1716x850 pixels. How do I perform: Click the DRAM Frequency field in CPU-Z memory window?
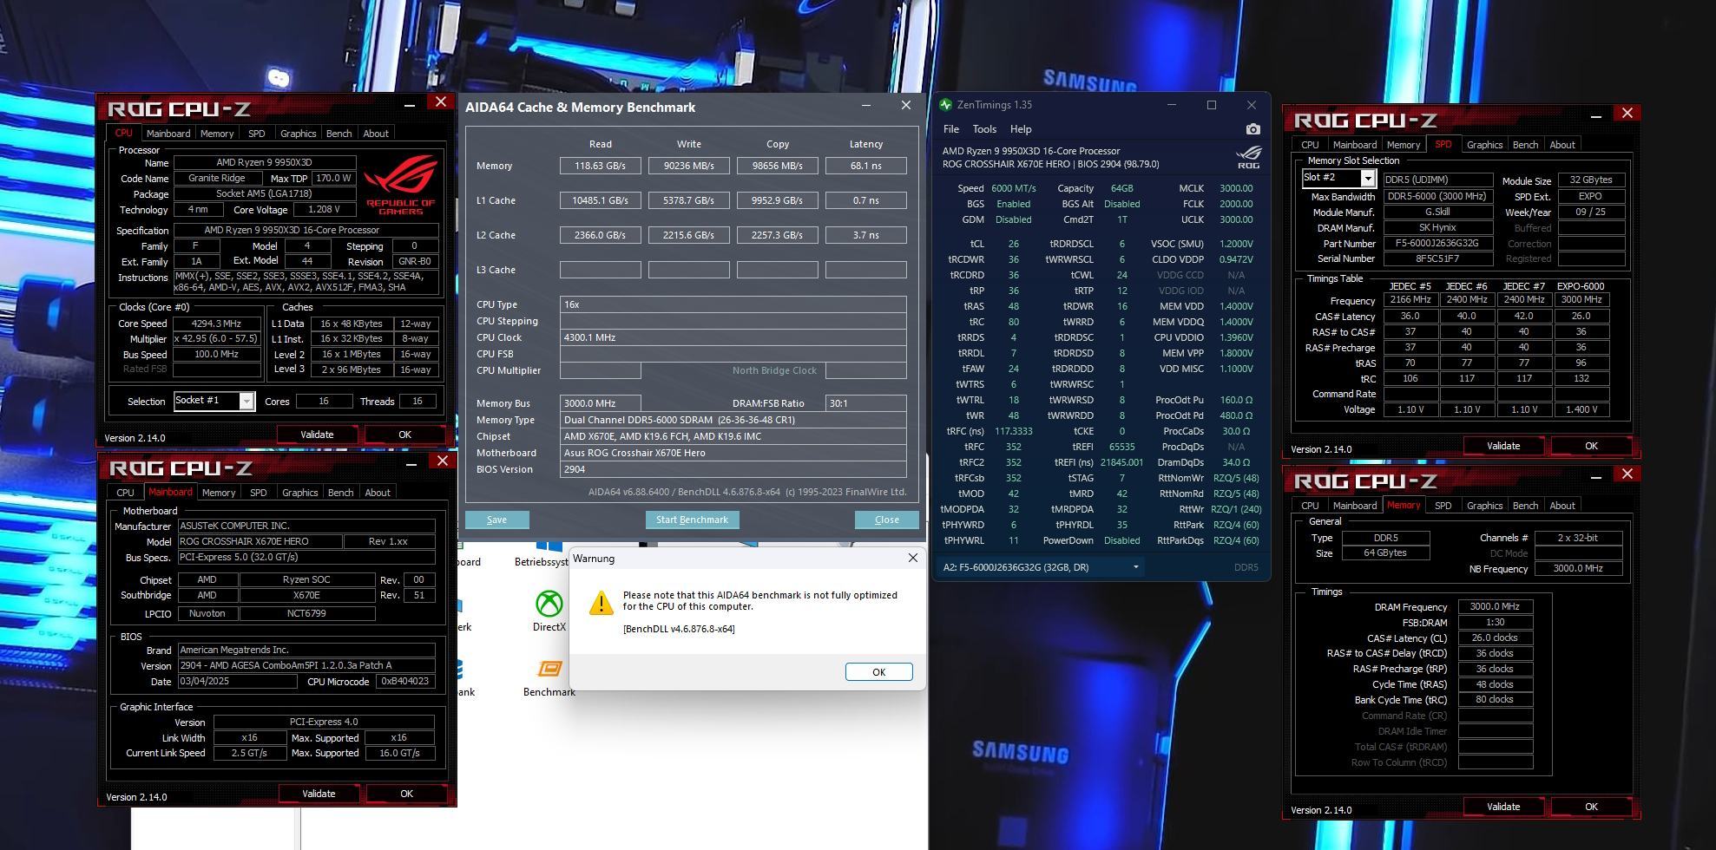click(x=1495, y=607)
